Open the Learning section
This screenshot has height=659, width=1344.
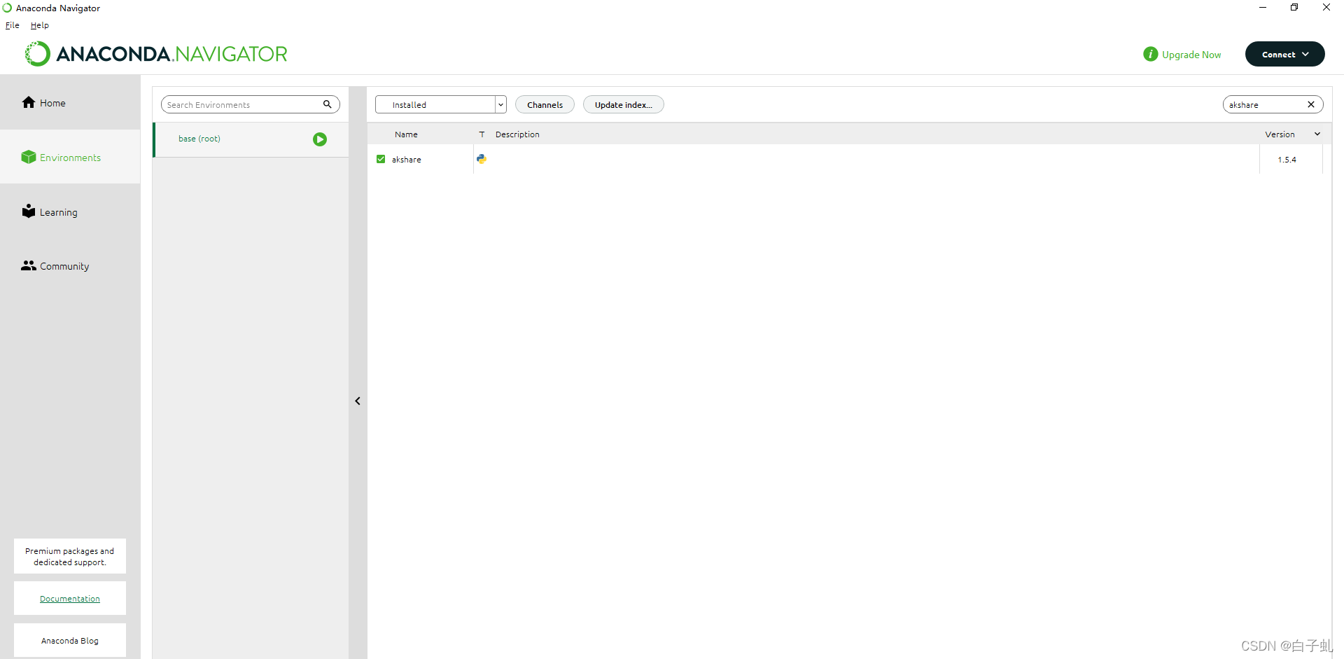[70, 211]
